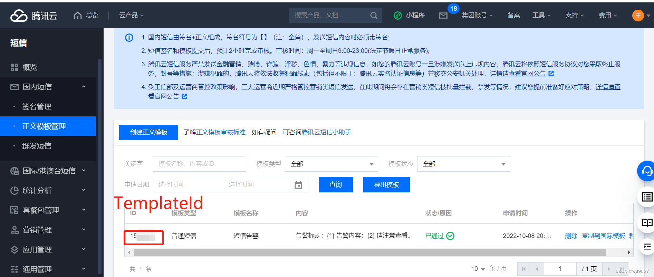Expand 套餐包管理 section

point(48,210)
